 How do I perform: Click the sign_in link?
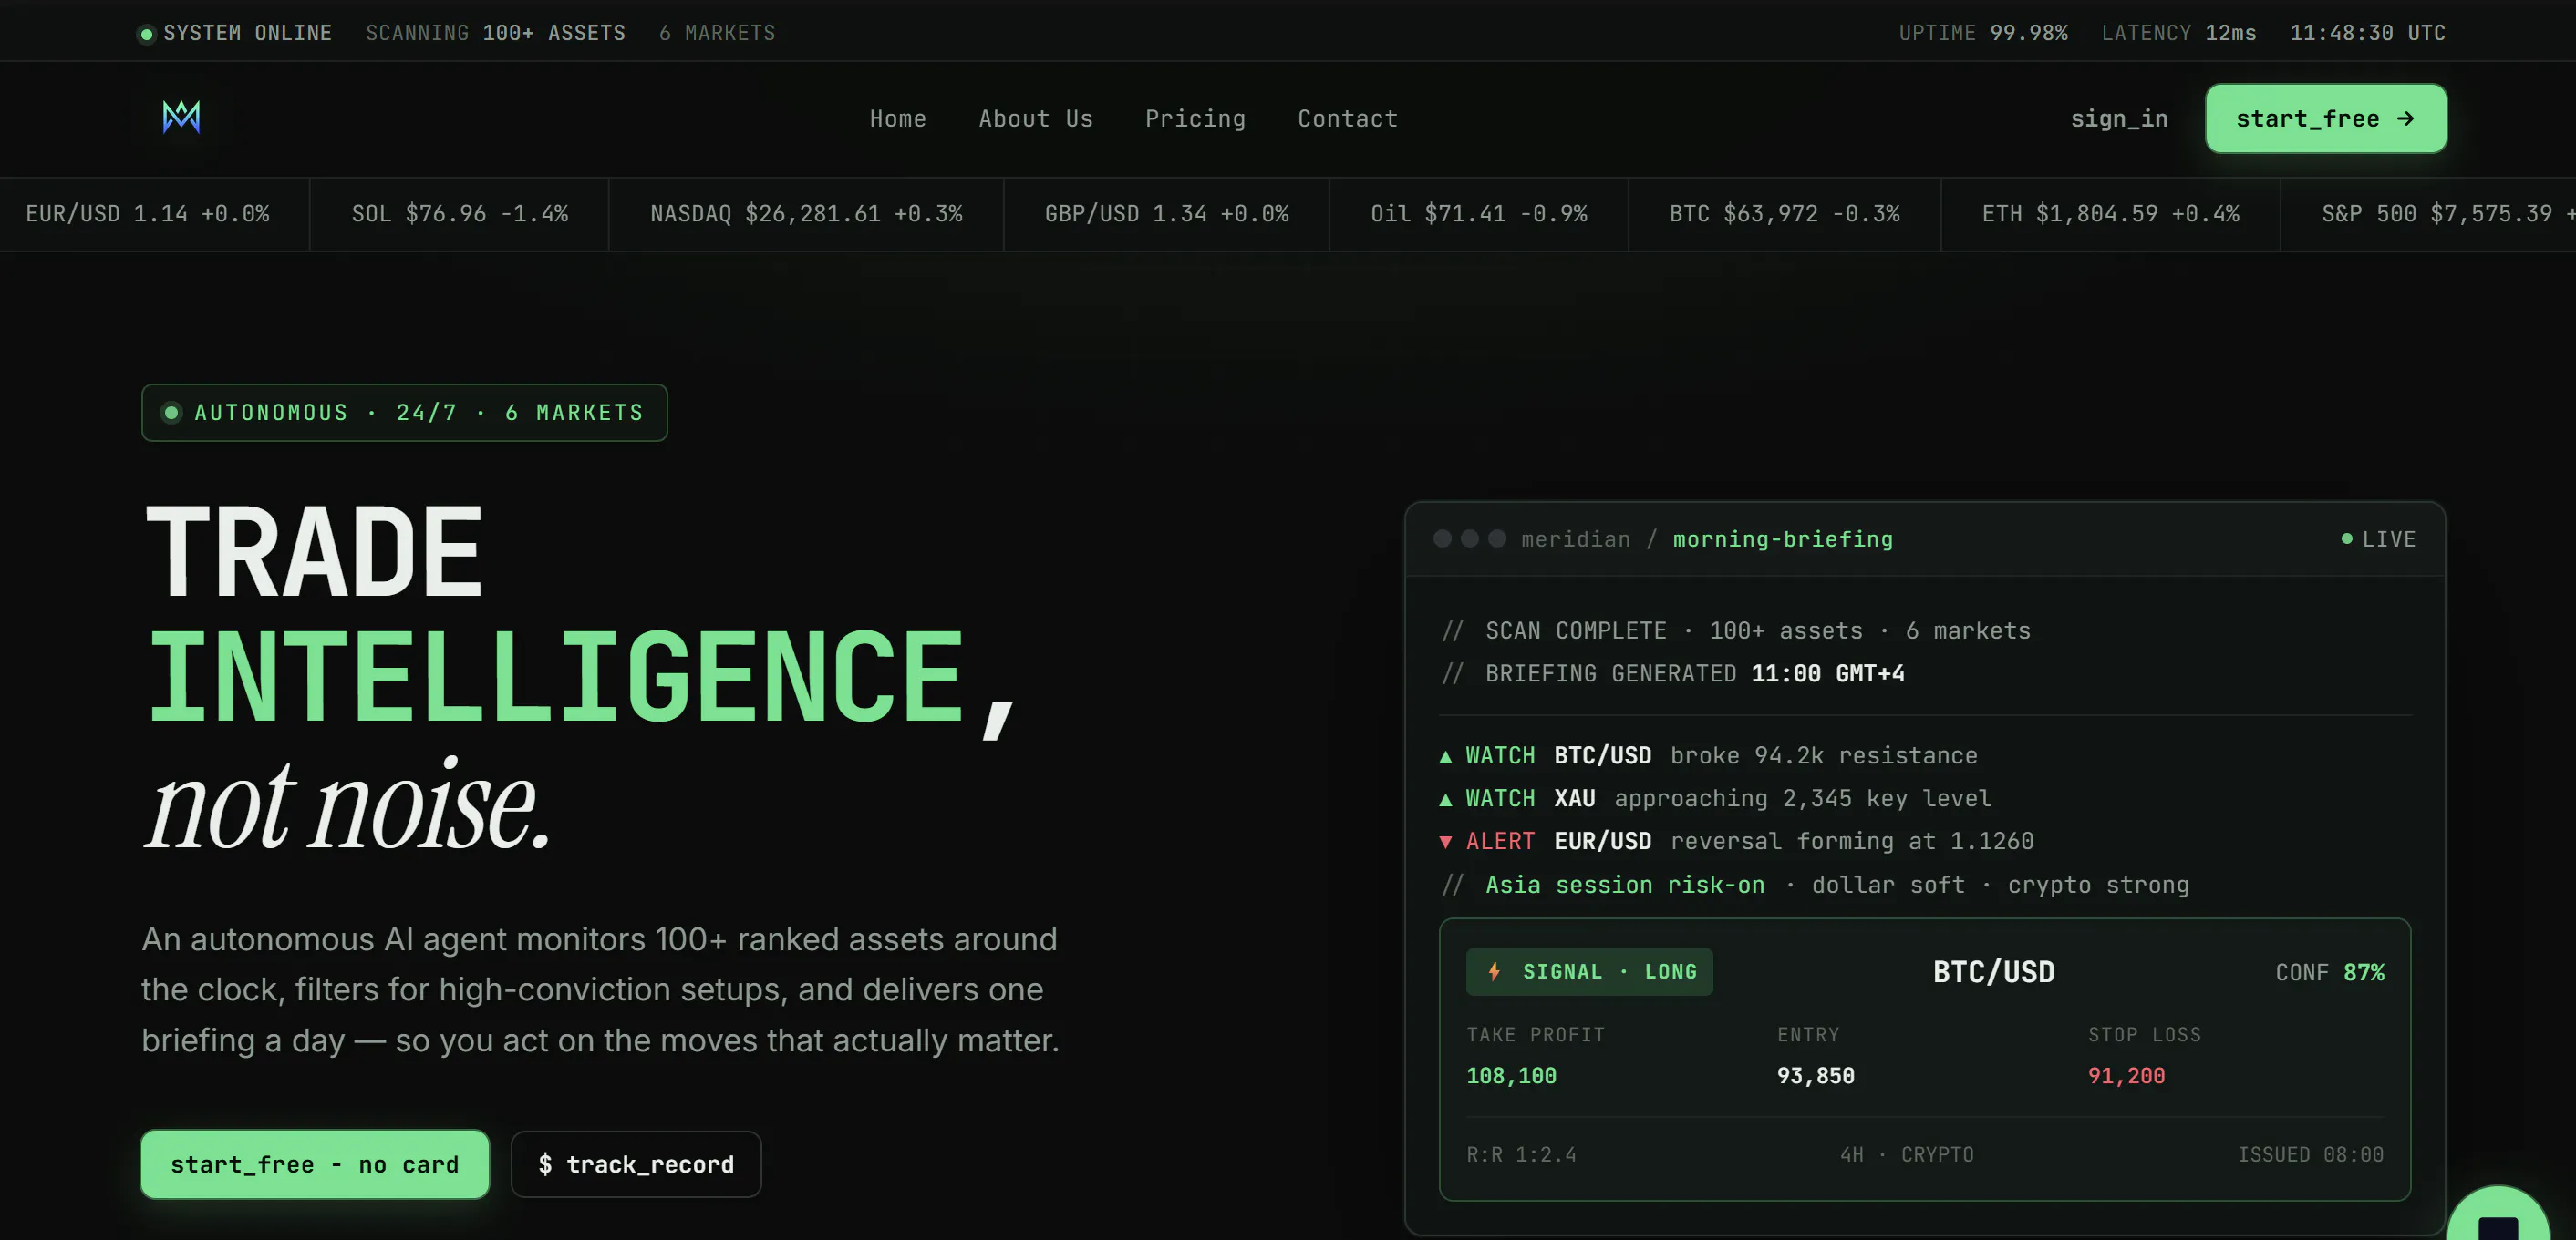tap(2118, 119)
